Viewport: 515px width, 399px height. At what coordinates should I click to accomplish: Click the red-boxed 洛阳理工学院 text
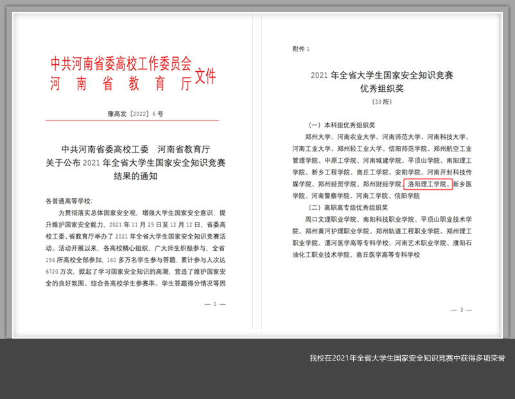[429, 184]
